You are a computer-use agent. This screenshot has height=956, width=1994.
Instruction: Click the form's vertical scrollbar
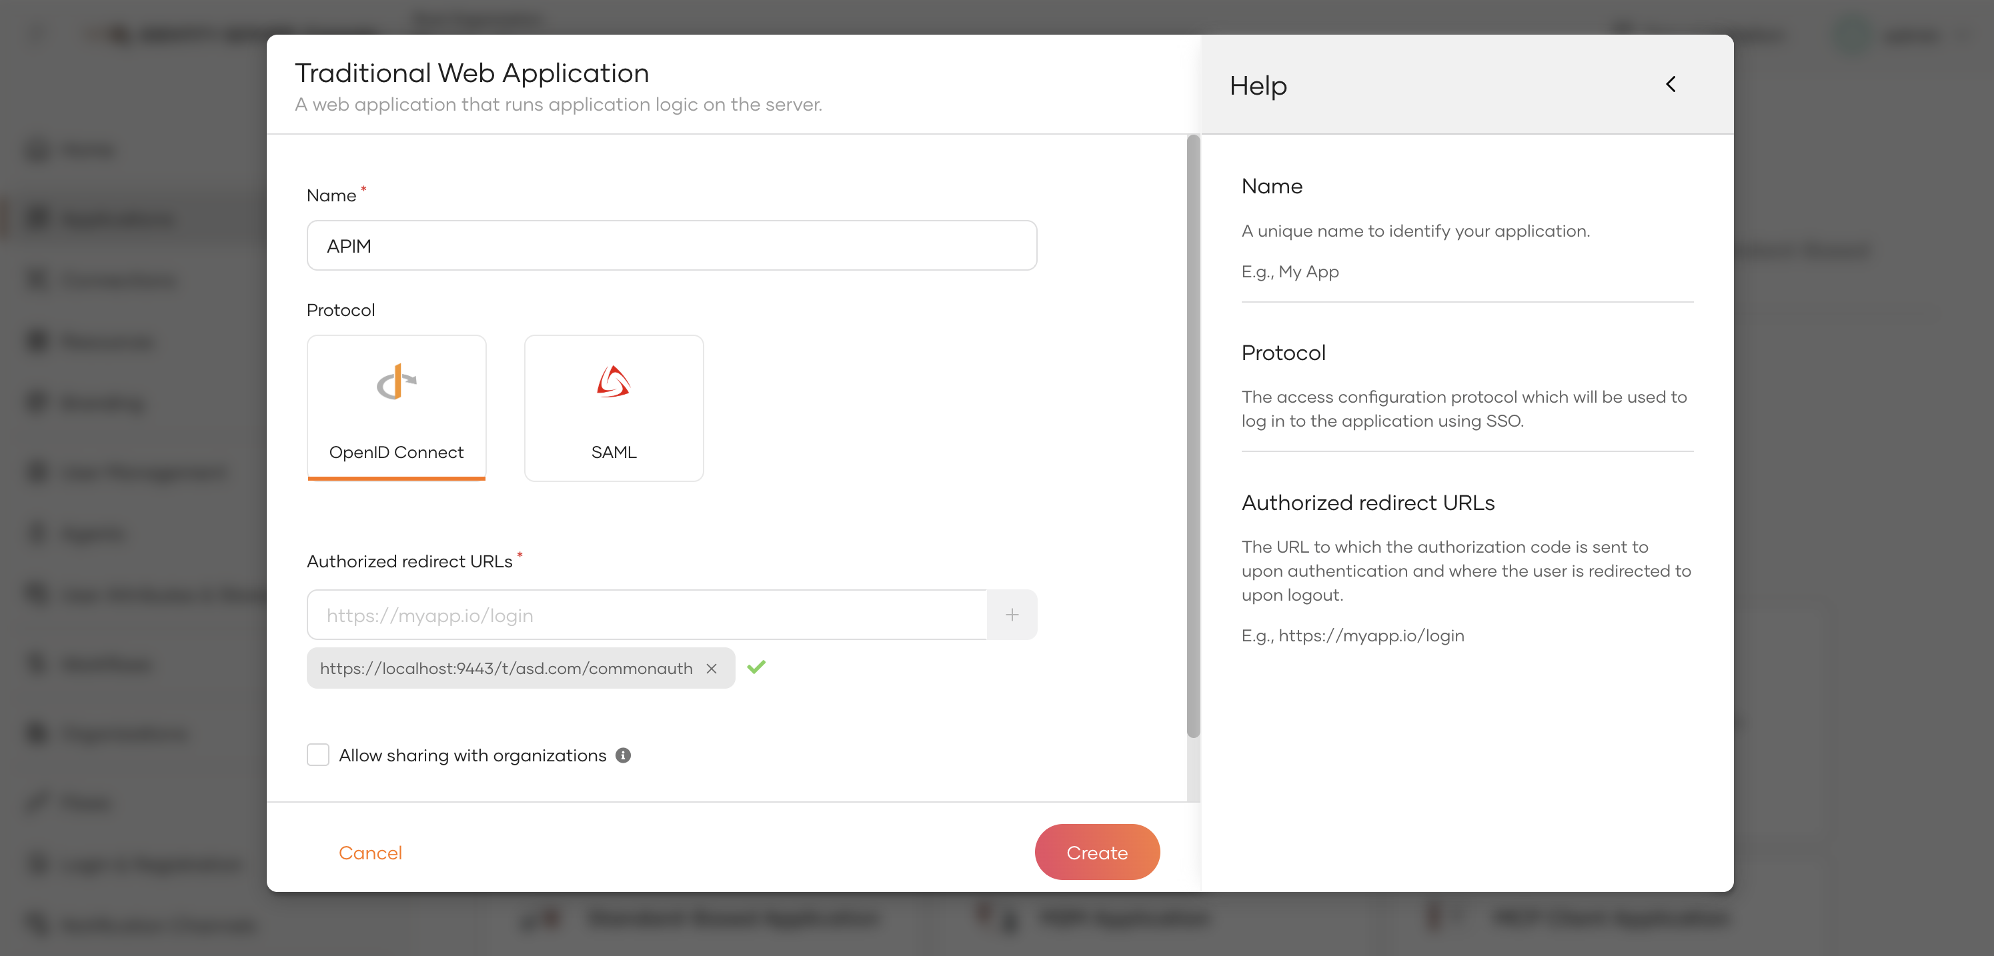pos(1193,436)
